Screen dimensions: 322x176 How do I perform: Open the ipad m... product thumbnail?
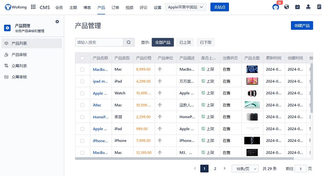(x=252, y=81)
